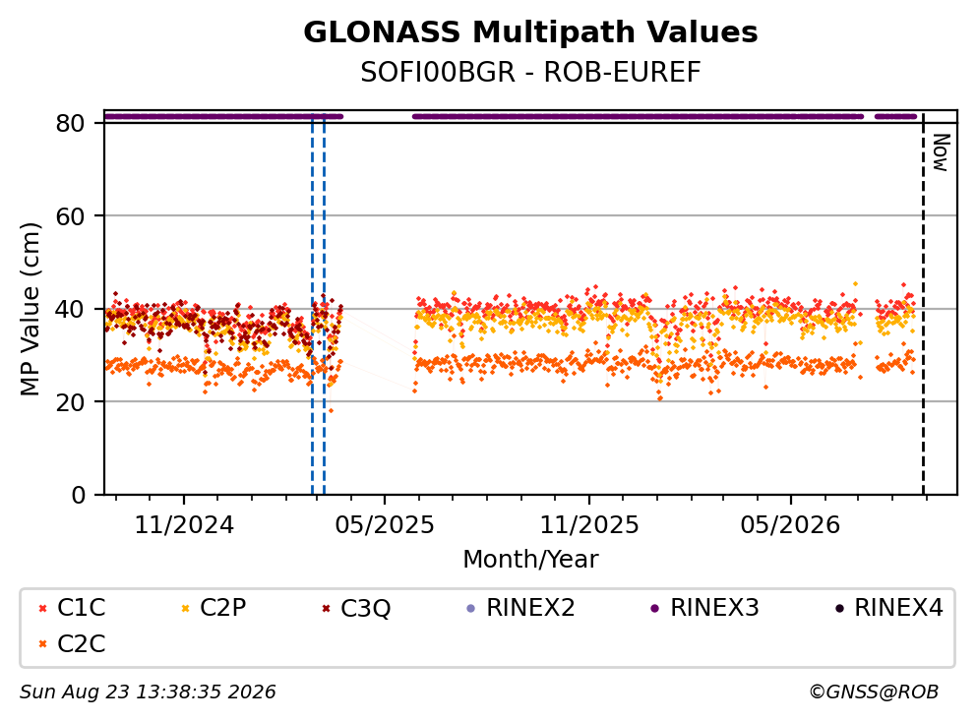
Task: Click the RINEX2 legend dot
Action: [x=471, y=608]
